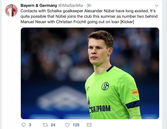167x129 pixels.
Task: Open the @iMiaSanMia handle link
Action: 71,5
